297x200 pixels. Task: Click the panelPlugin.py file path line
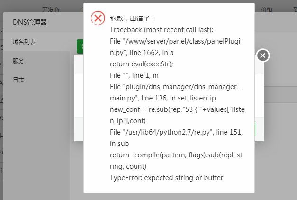click(175, 47)
